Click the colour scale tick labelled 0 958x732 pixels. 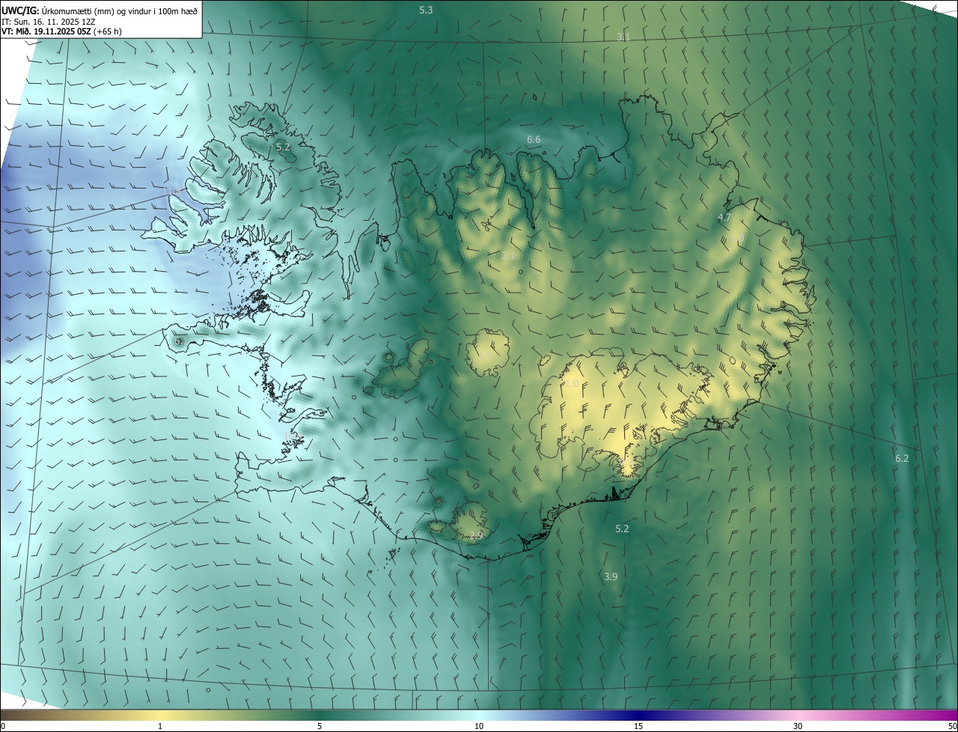click(2, 726)
